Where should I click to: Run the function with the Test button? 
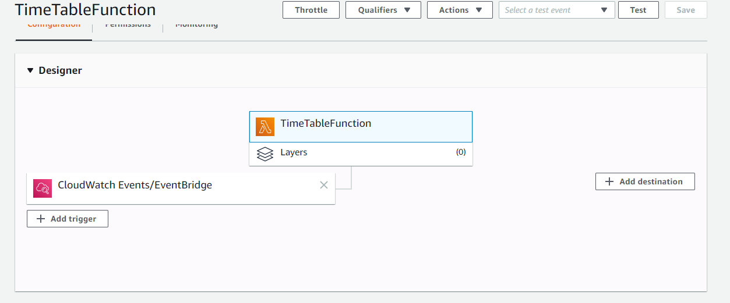click(x=638, y=10)
